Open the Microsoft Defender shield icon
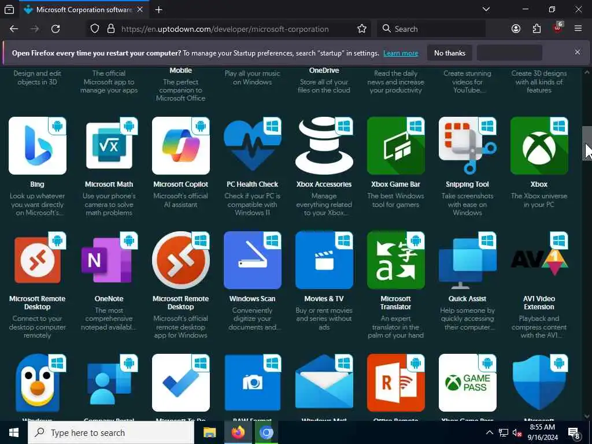Screen dimensions: 592x444 click(539, 383)
